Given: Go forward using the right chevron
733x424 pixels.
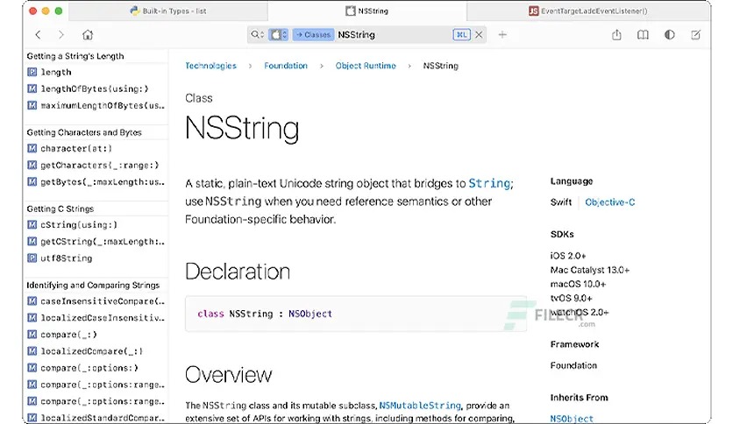Looking at the screenshot, I should [60, 35].
